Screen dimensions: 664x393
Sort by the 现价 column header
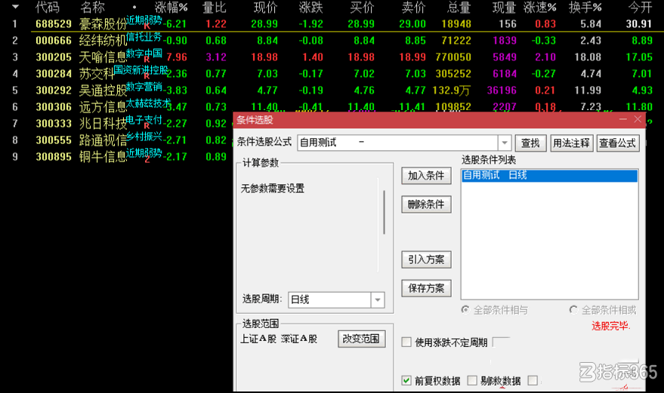(x=265, y=8)
